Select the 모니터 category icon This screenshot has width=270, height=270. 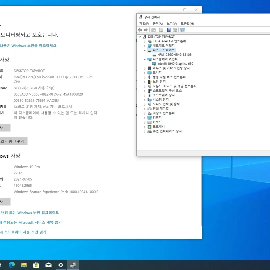tap(149, 73)
